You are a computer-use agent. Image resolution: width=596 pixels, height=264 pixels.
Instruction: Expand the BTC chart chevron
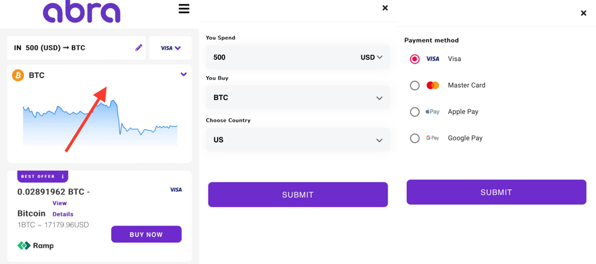(183, 75)
